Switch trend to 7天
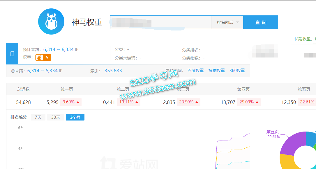Image resolution: width=316 pixels, height=169 pixels. coord(38,117)
